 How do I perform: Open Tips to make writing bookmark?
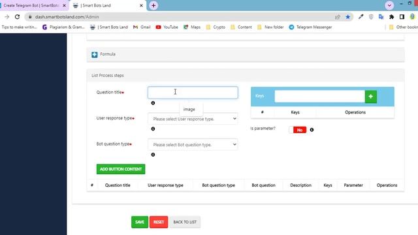(19, 27)
